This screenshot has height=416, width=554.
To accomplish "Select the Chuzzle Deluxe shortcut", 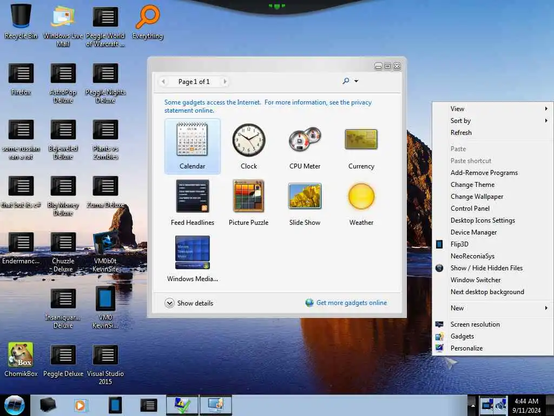I will pos(63,252).
